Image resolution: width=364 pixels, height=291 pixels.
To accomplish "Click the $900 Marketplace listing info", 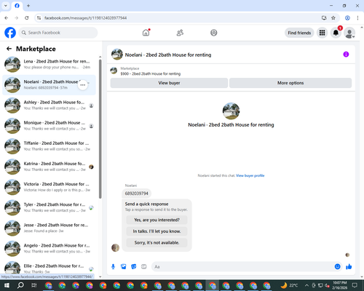I will (151, 71).
